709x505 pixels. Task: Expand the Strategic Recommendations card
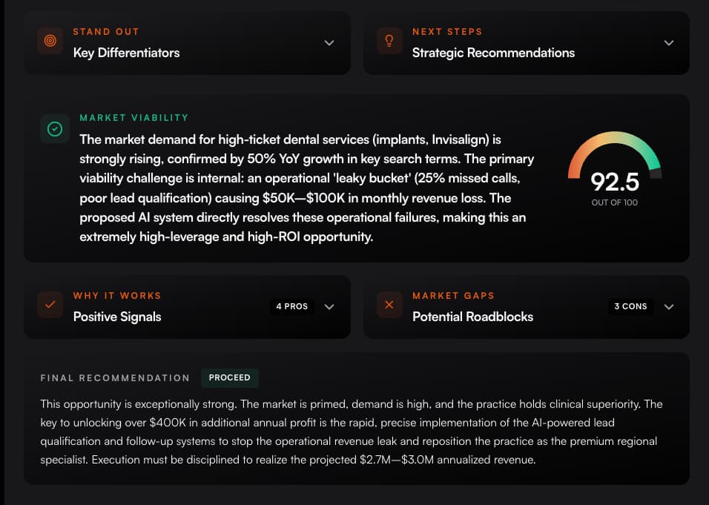click(668, 43)
